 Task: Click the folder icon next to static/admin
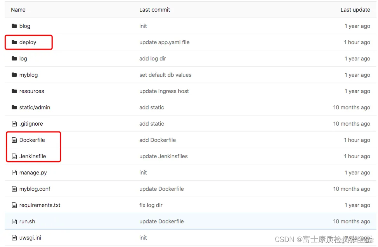[14, 107]
